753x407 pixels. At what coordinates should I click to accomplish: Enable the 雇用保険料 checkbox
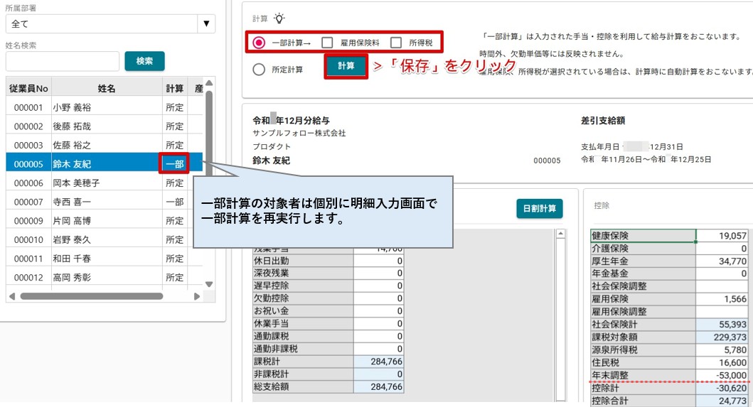(327, 43)
